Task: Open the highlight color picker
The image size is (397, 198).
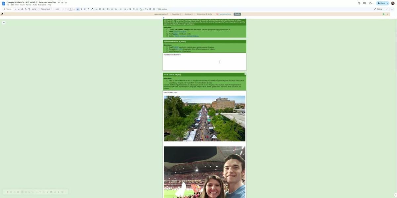Action: tap(92, 9)
